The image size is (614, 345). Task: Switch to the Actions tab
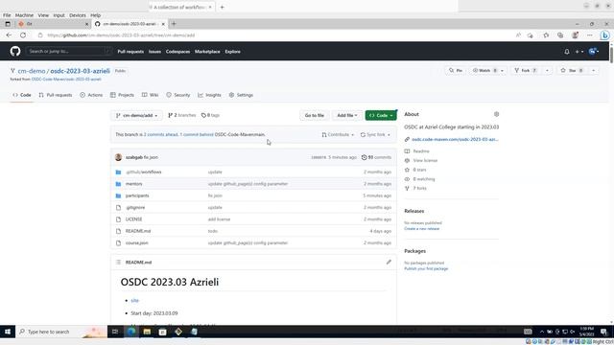tap(91, 95)
